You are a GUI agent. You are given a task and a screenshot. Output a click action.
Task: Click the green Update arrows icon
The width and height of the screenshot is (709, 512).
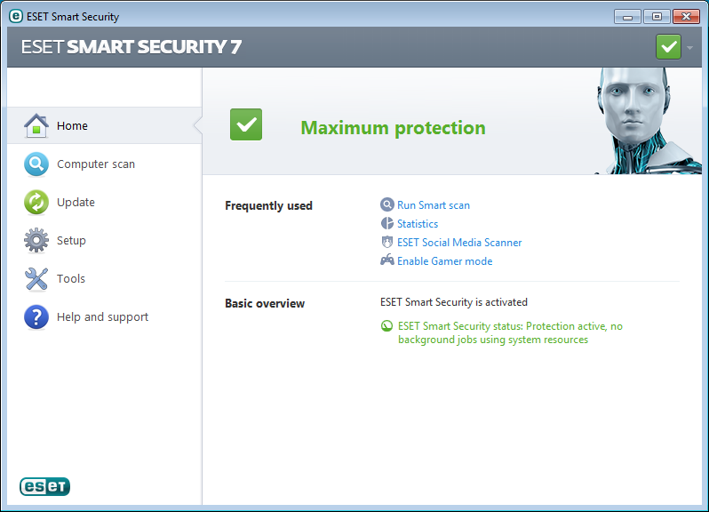pyautogui.click(x=36, y=203)
